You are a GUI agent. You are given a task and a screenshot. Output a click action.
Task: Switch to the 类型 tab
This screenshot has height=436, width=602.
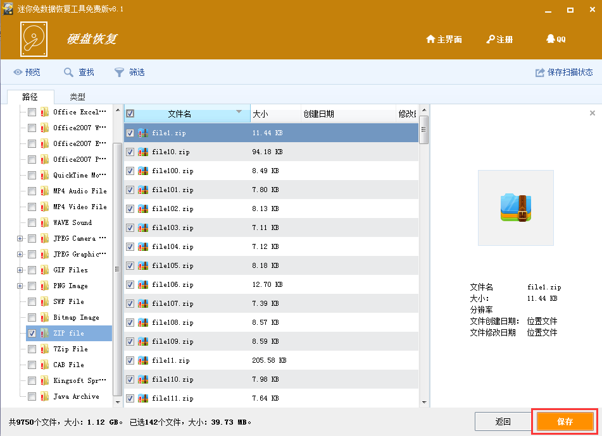[x=78, y=97]
